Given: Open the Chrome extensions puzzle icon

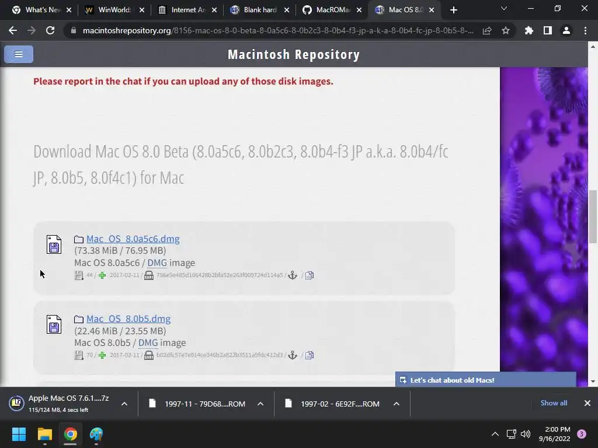Looking at the screenshot, I should [529, 30].
